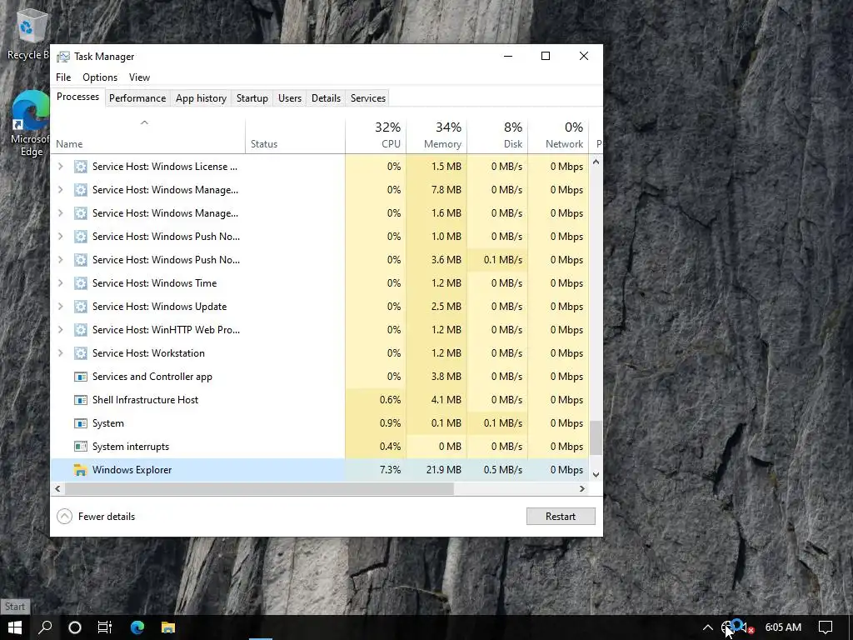Open the File menu
Screen dimensions: 853x640
63,77
